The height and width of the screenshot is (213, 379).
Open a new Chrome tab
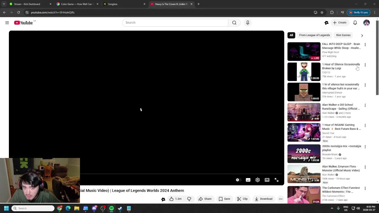198,4
